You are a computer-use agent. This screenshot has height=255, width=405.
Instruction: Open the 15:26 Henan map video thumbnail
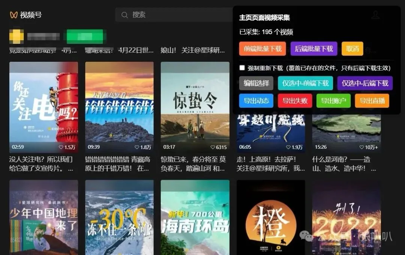(x=346, y=134)
